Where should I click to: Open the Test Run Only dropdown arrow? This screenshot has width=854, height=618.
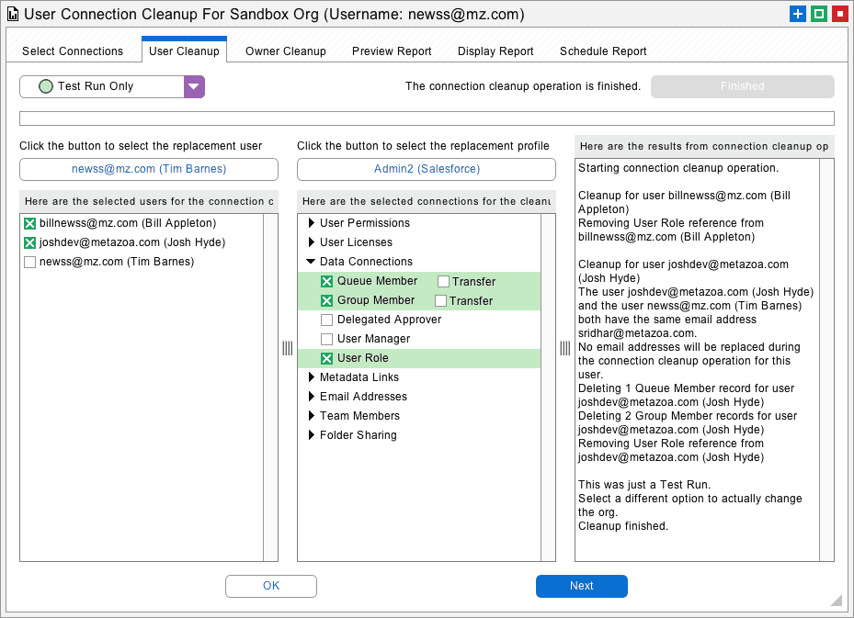194,86
